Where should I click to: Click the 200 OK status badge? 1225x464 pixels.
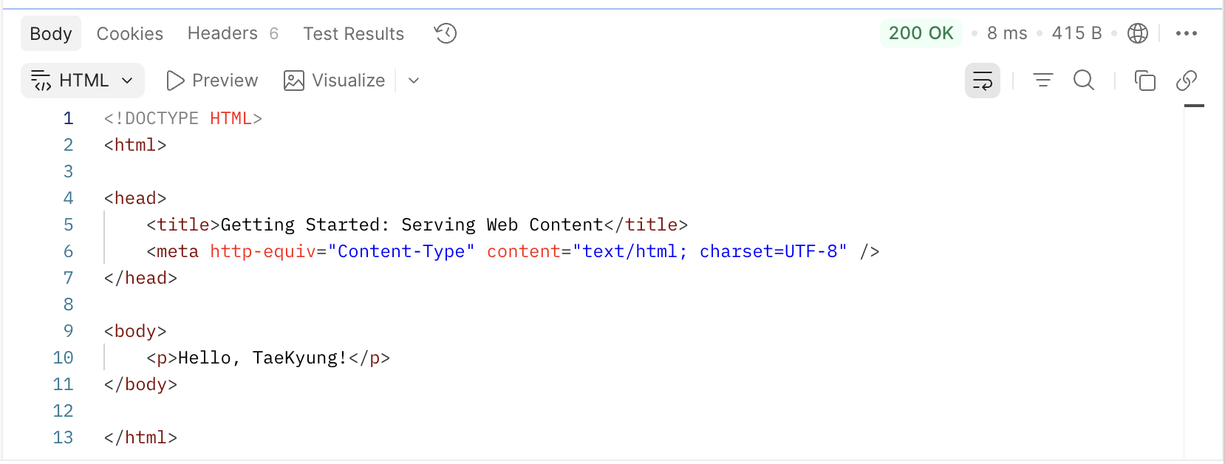pos(921,33)
